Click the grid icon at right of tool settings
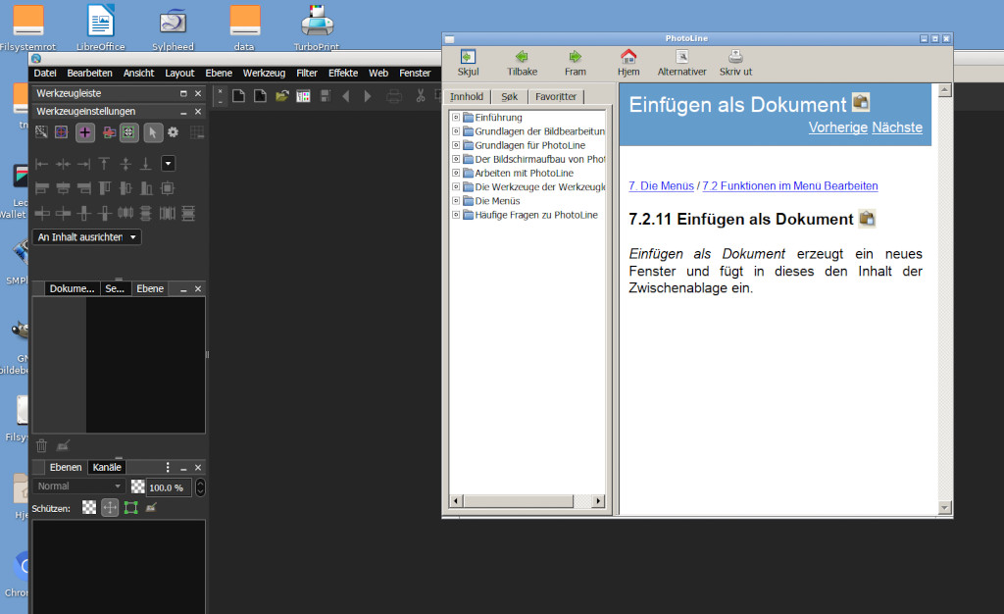This screenshot has width=1004, height=614. (197, 132)
